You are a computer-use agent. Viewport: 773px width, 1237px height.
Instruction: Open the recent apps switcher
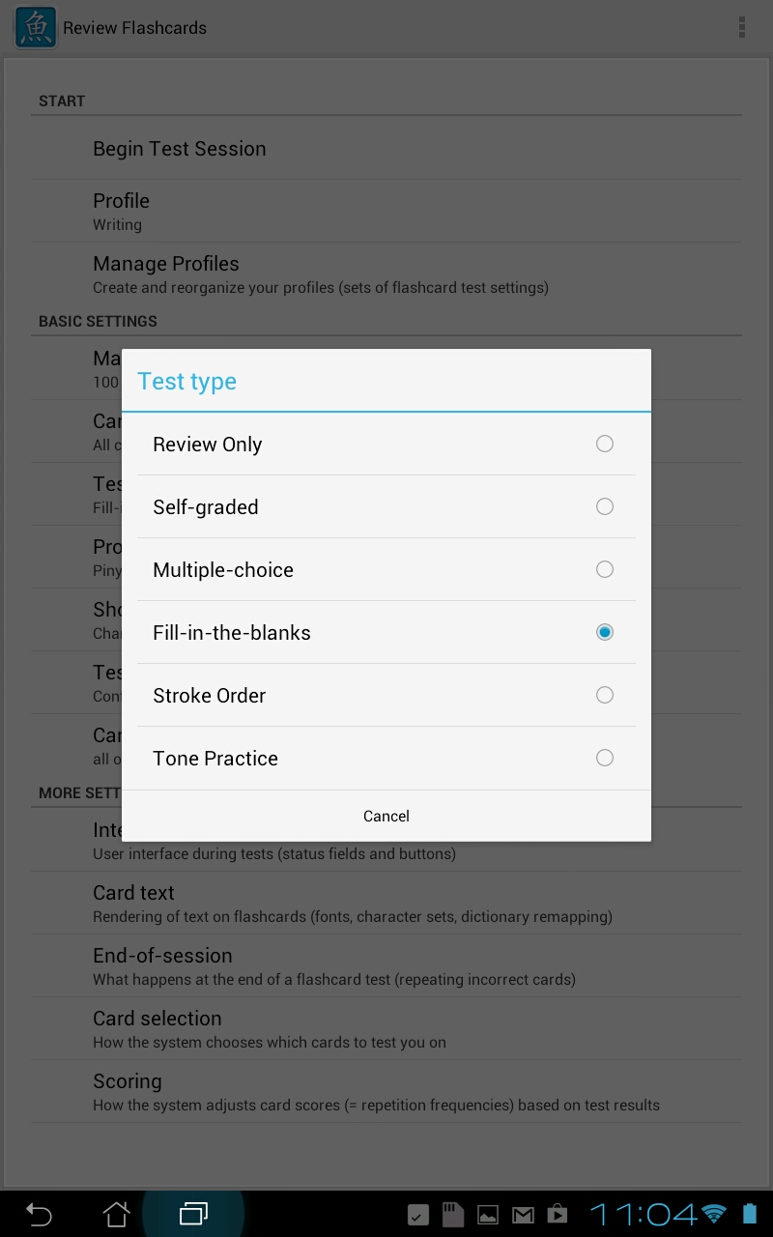coord(193,1214)
